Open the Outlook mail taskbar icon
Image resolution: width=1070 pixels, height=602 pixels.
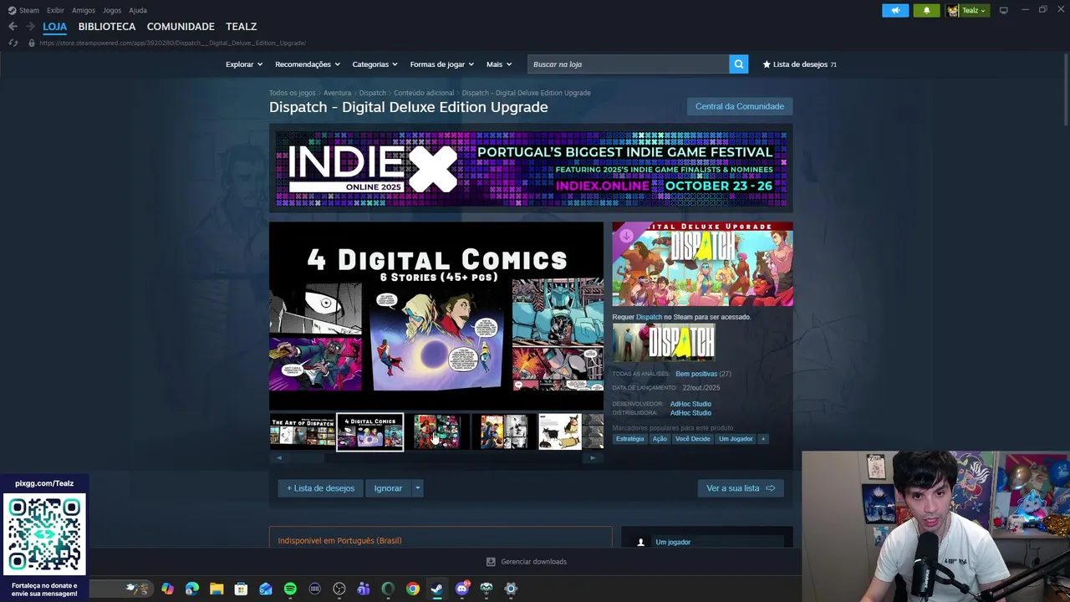(266, 589)
